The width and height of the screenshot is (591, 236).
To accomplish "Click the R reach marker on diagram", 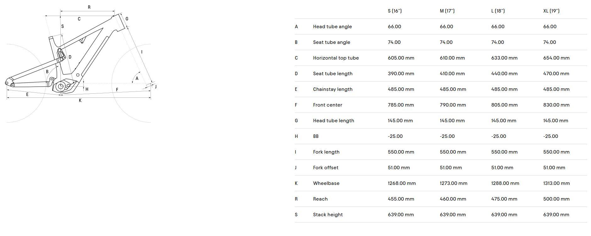I will (89, 7).
